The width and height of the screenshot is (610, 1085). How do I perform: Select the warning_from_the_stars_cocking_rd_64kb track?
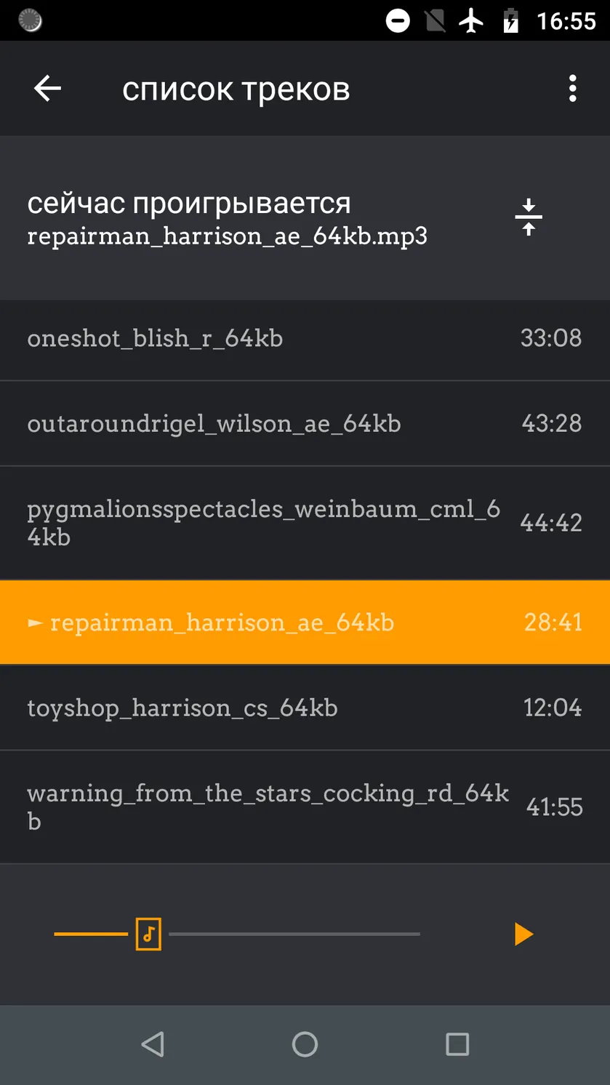point(305,807)
